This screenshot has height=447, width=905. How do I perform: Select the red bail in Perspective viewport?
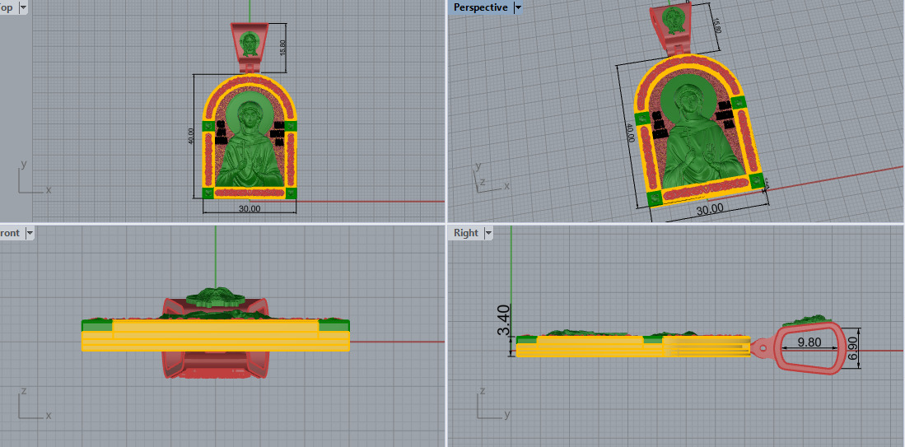(669, 29)
